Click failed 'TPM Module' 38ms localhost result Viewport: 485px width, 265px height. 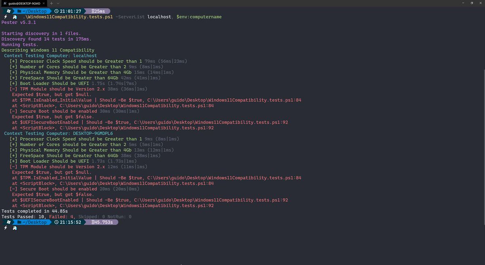tap(78, 89)
